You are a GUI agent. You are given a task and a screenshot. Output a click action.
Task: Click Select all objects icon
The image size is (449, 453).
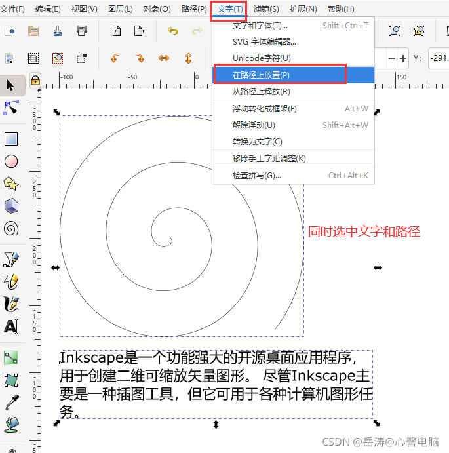click(x=9, y=58)
